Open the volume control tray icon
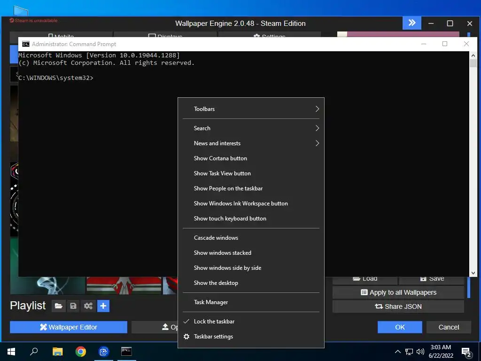 click(420, 352)
